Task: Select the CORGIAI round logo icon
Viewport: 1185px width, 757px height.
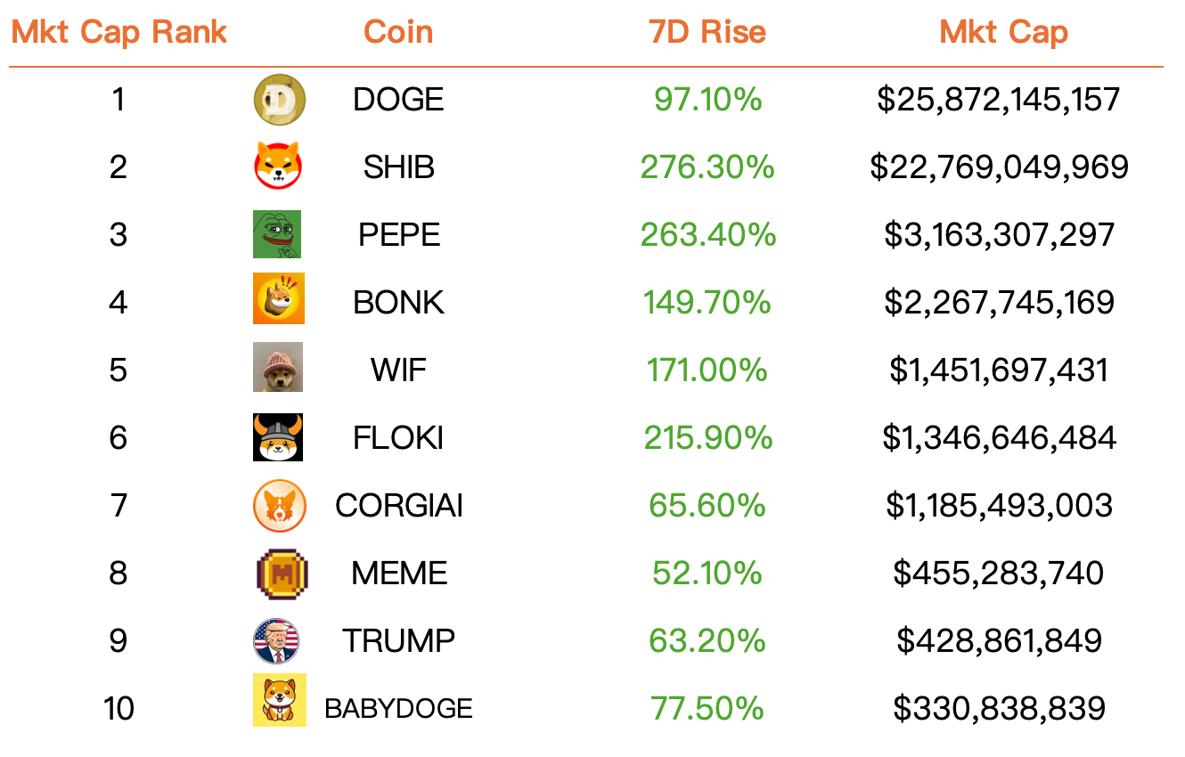Action: click(280, 505)
